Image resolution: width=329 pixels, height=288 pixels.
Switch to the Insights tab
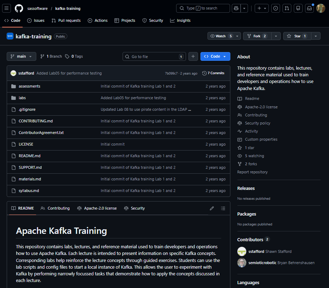pos(180,20)
